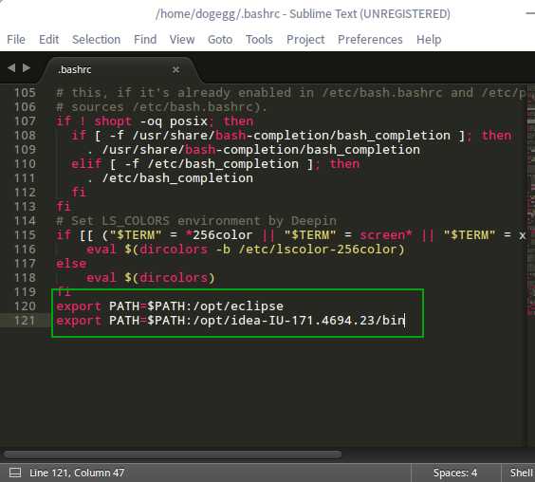Go to next tab with right arrow
The height and width of the screenshot is (482, 535).
[27, 68]
